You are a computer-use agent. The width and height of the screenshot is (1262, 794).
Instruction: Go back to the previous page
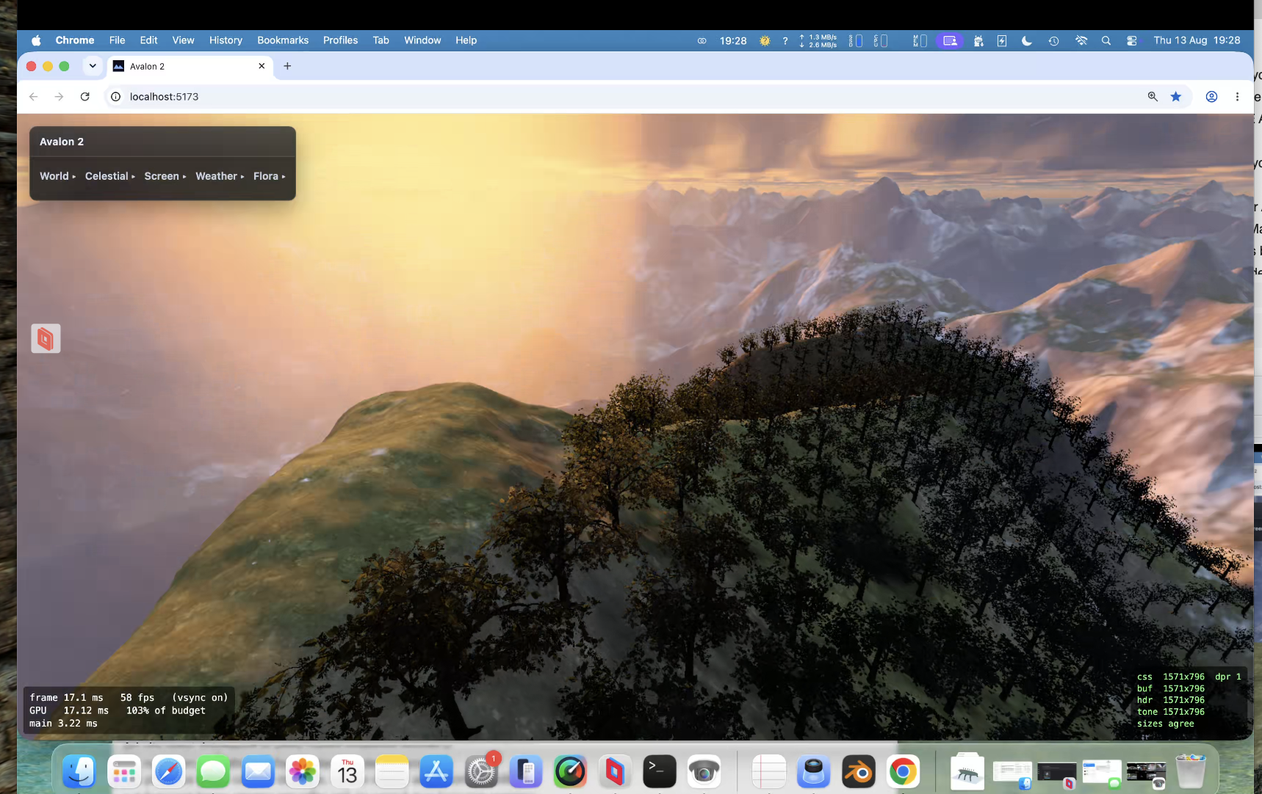pos(33,97)
